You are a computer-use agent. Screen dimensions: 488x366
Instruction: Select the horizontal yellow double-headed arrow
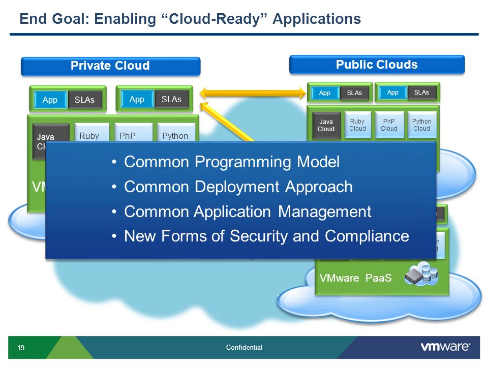(x=253, y=93)
